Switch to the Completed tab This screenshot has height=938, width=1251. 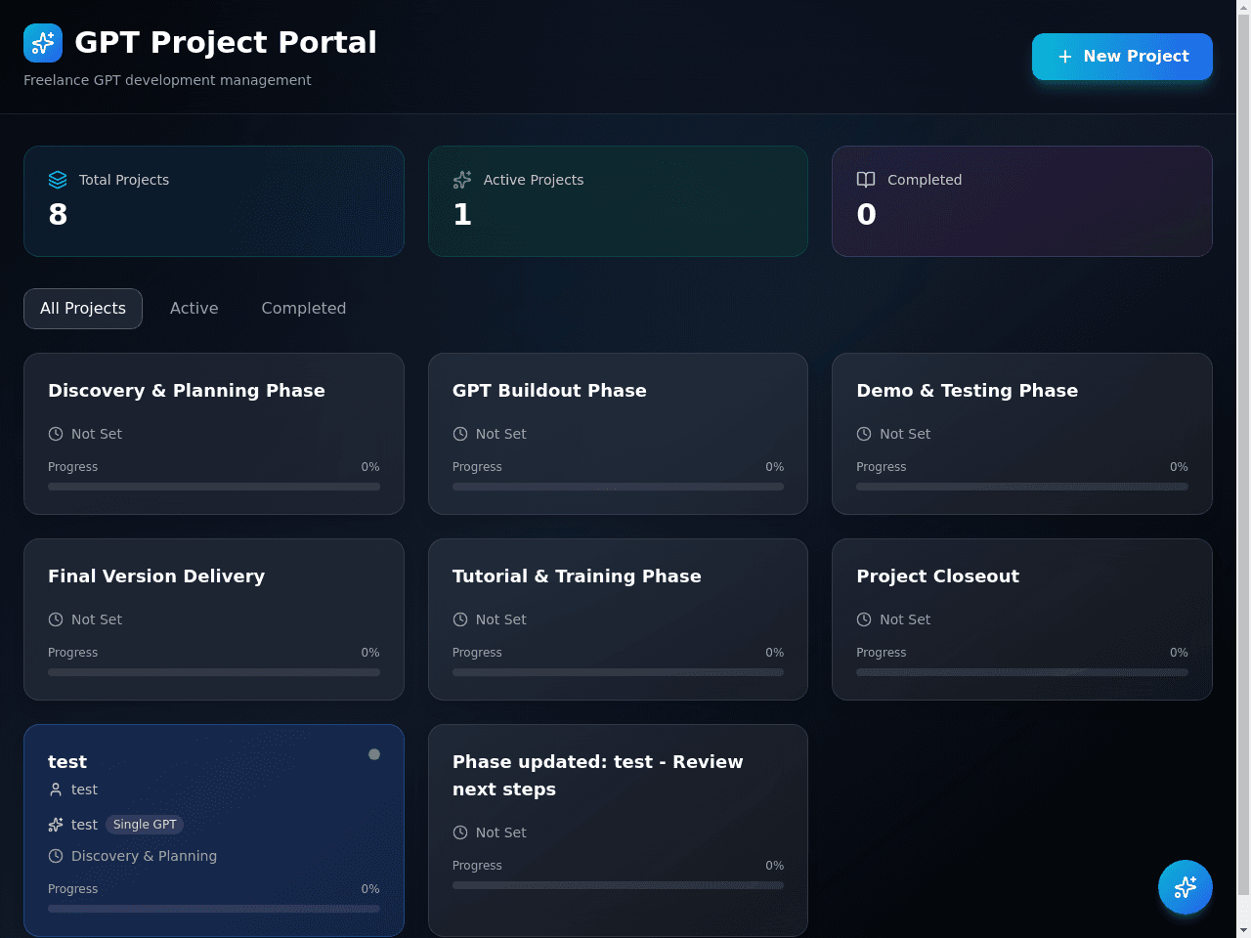coord(304,309)
